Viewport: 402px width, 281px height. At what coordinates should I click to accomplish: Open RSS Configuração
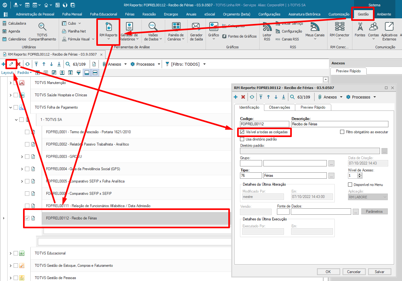click(x=289, y=31)
